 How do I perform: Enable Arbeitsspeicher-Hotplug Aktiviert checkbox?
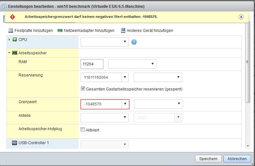tap(83, 130)
